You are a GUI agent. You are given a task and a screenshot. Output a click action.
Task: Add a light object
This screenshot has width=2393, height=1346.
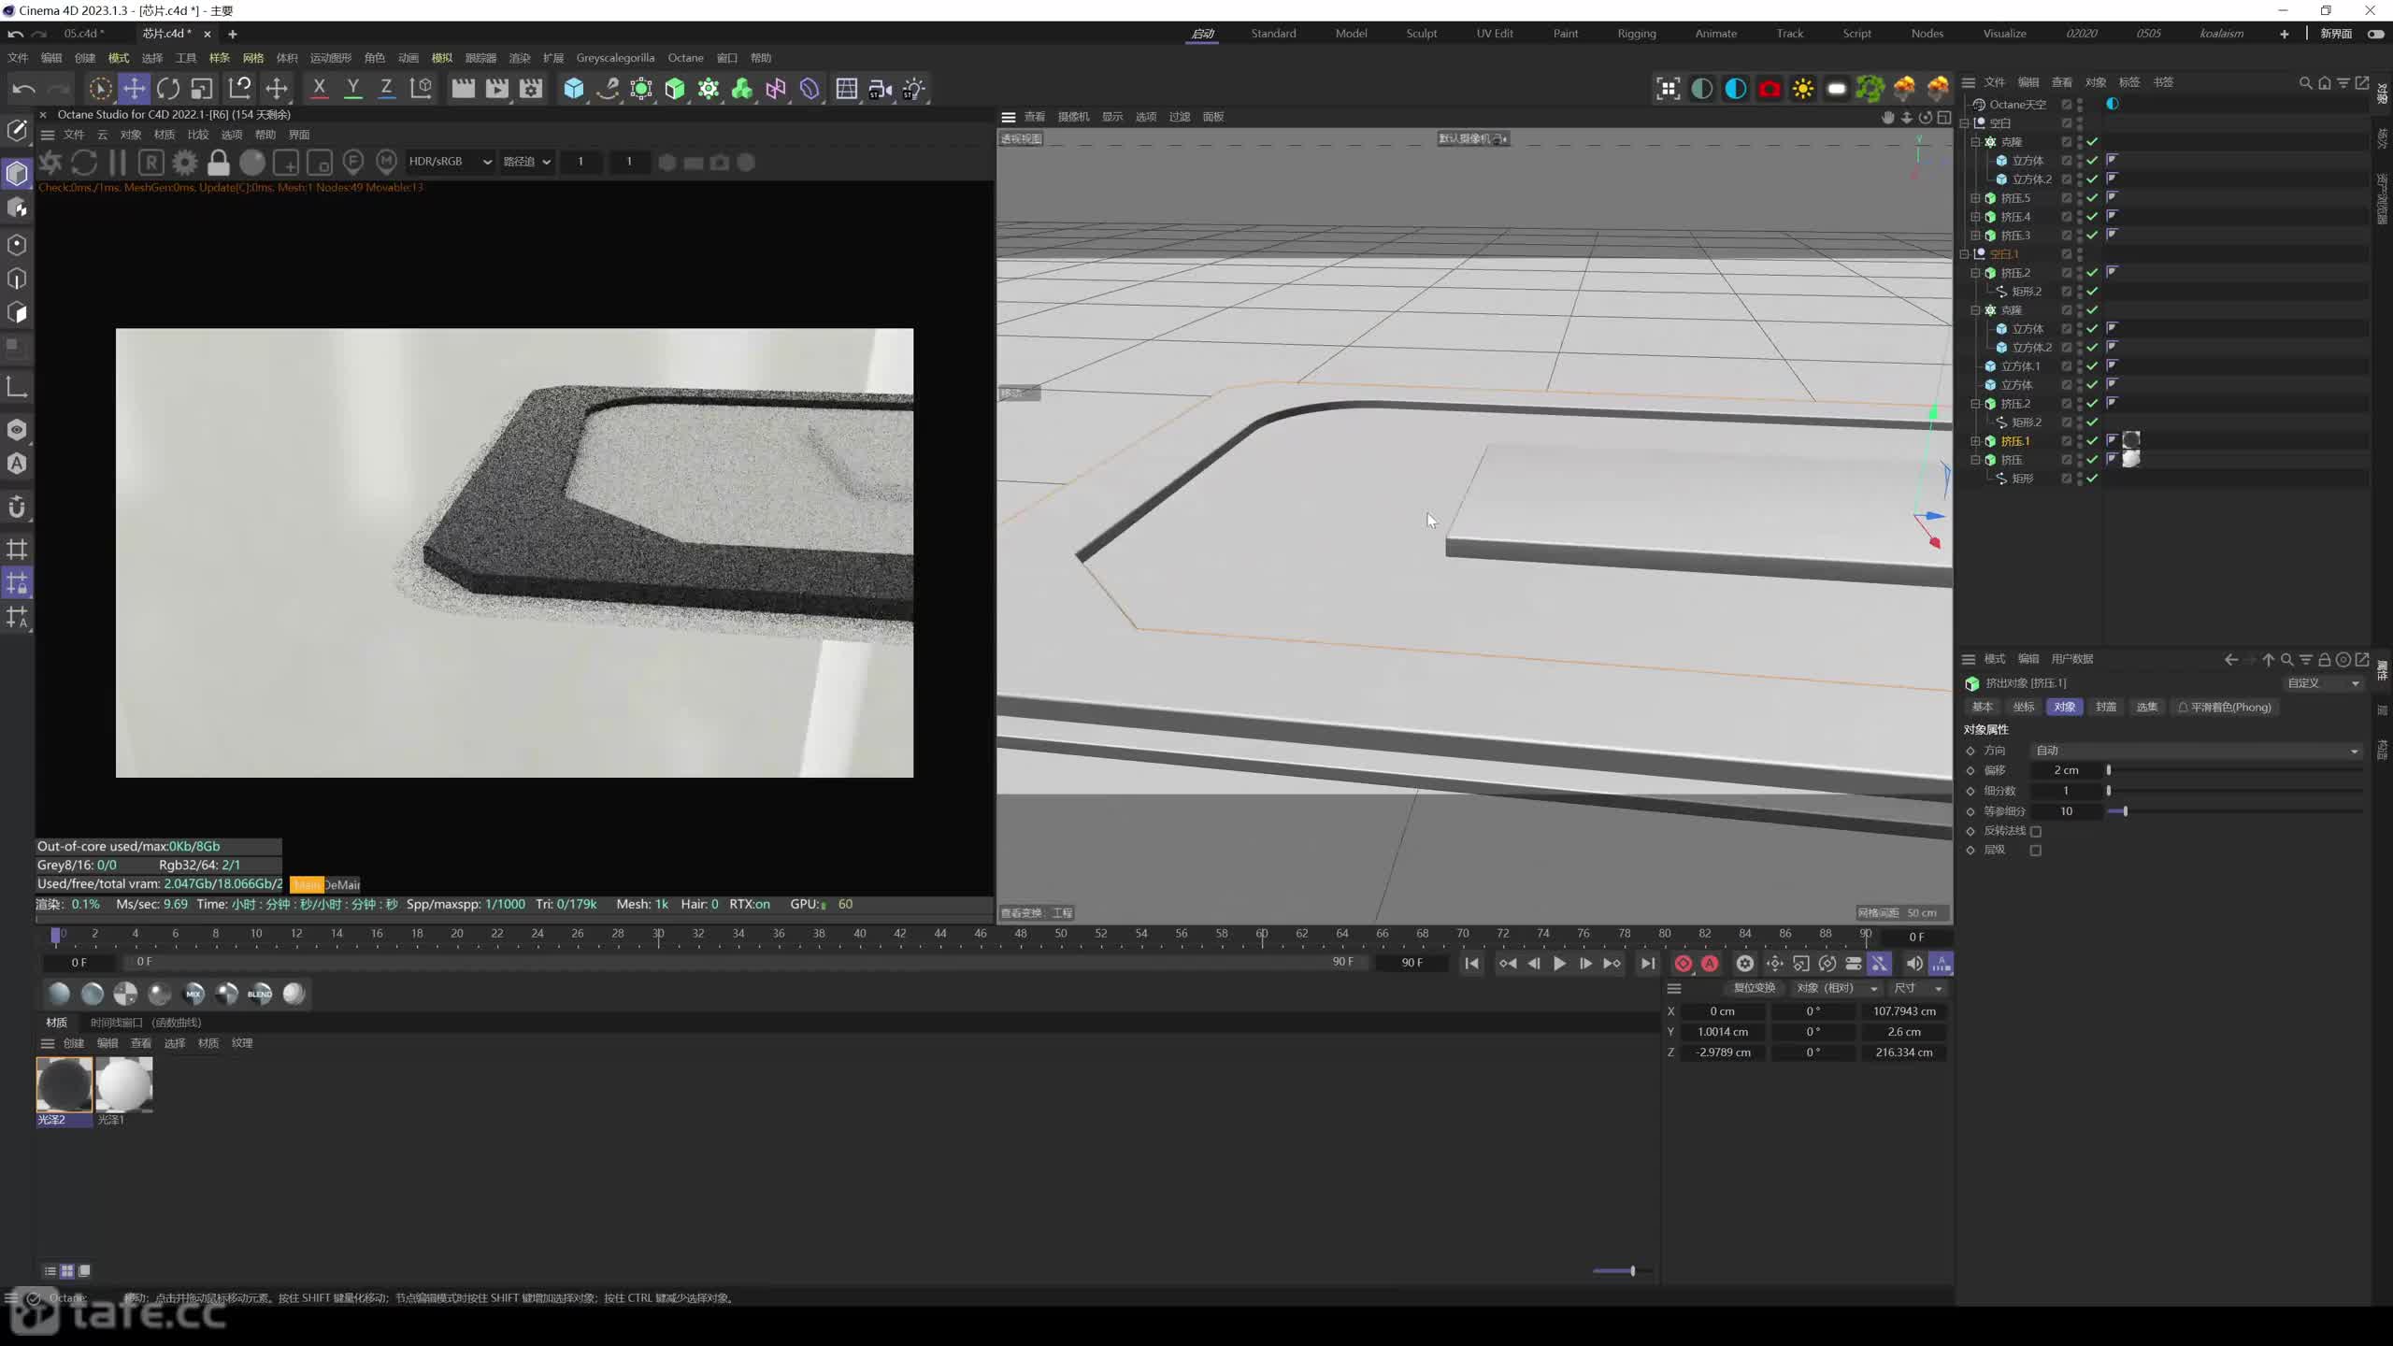[914, 89]
